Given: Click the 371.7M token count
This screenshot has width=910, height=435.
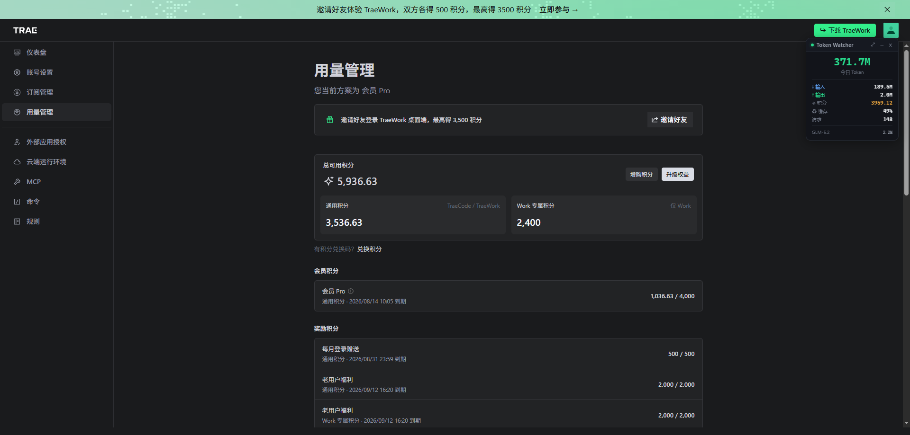Looking at the screenshot, I should click(x=852, y=62).
